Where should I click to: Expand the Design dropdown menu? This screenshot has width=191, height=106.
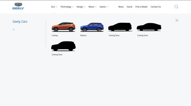click(x=81, y=7)
